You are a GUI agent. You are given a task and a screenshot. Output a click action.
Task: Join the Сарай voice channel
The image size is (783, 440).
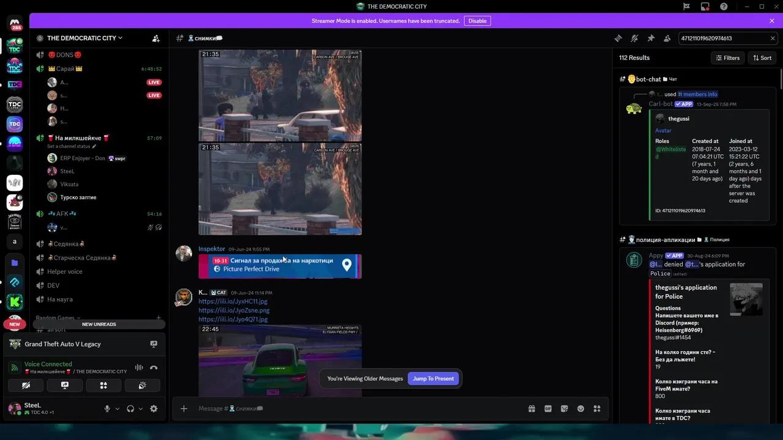coord(98,69)
